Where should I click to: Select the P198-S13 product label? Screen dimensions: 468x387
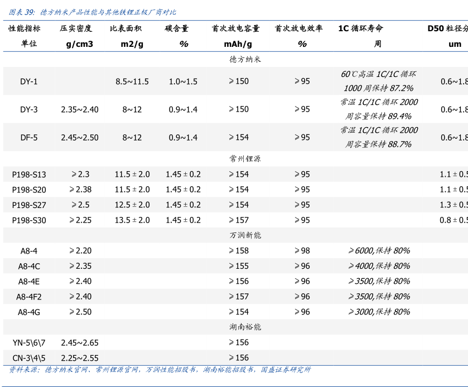(x=29, y=175)
